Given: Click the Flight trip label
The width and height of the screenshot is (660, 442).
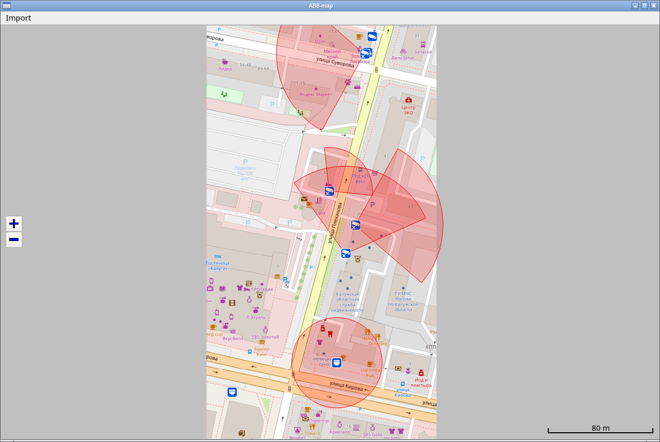Looking at the screenshot, I should (319, 421).
